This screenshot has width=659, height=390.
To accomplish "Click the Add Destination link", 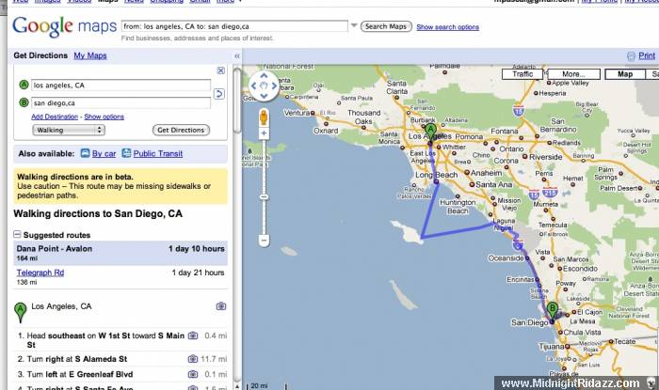I will pos(55,117).
